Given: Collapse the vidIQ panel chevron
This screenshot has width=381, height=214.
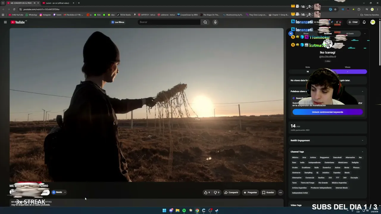Looking at the screenshot, I should coord(365,34).
